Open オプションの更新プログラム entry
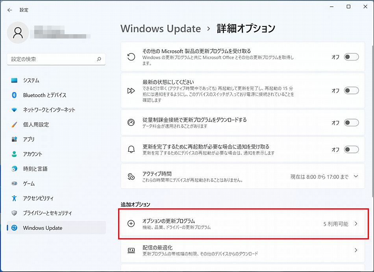This screenshot has height=272, width=374. 243,224
